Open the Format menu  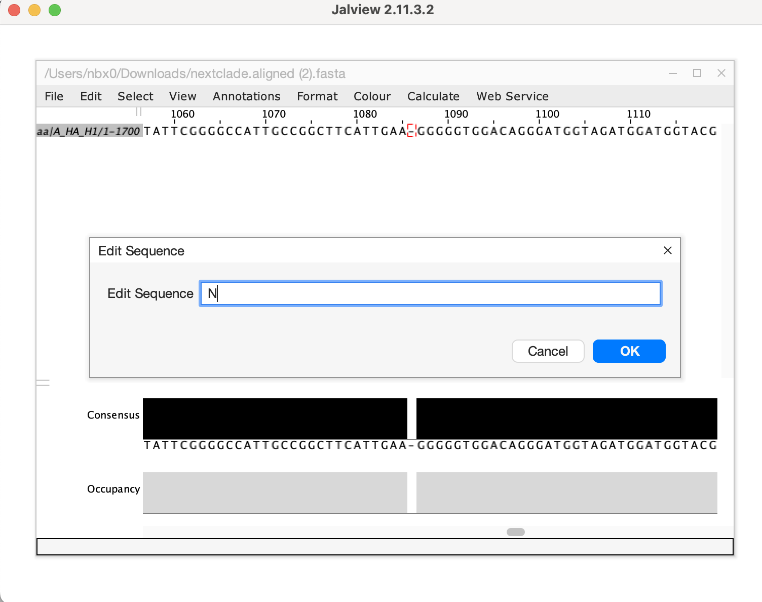coord(317,96)
